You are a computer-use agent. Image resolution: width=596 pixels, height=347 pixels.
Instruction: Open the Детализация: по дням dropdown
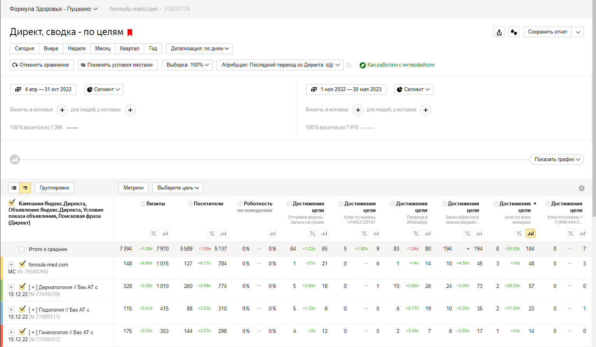(x=199, y=49)
